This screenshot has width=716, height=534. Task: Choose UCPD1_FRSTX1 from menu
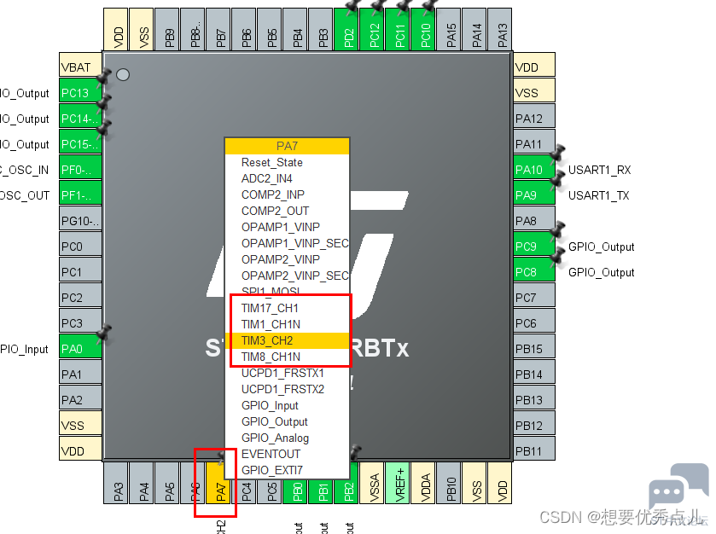click(x=288, y=373)
